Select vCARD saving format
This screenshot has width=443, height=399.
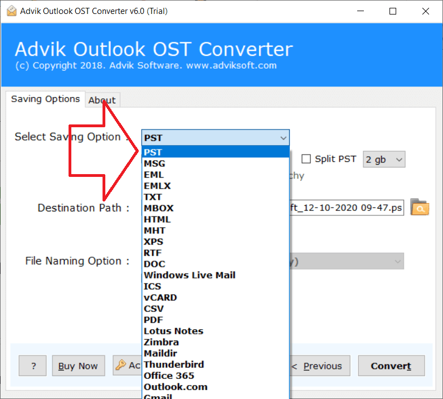(x=216, y=297)
